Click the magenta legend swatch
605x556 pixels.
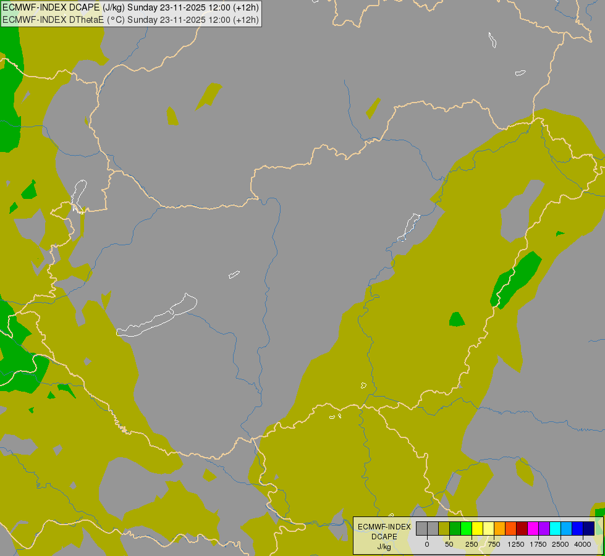(x=533, y=528)
